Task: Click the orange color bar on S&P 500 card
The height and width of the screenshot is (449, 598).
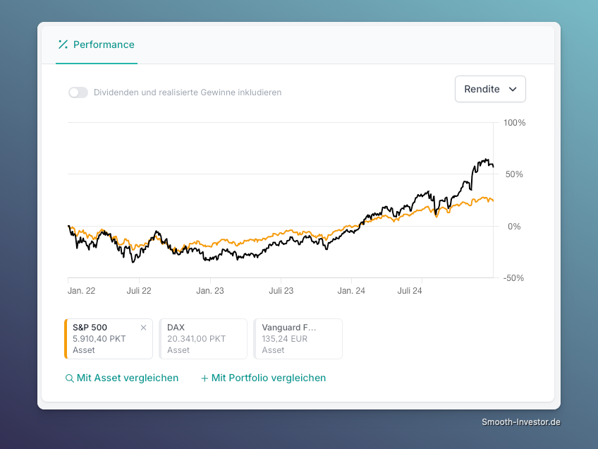Action: point(66,339)
